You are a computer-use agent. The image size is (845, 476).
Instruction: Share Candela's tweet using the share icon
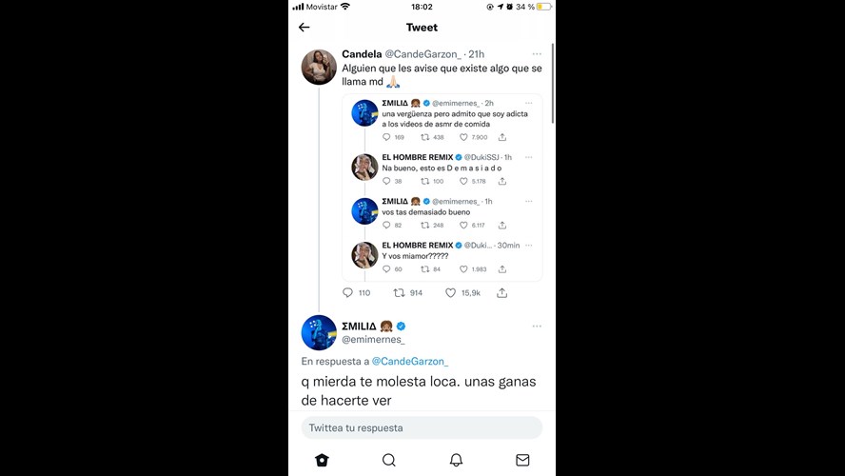(x=501, y=292)
